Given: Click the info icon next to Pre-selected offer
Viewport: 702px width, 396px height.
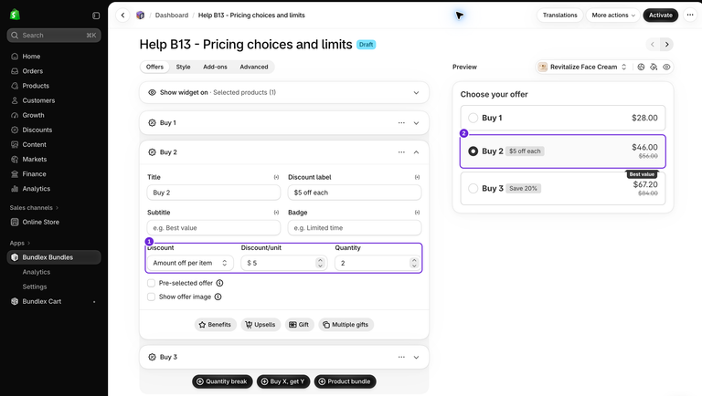Looking at the screenshot, I should click(x=219, y=283).
